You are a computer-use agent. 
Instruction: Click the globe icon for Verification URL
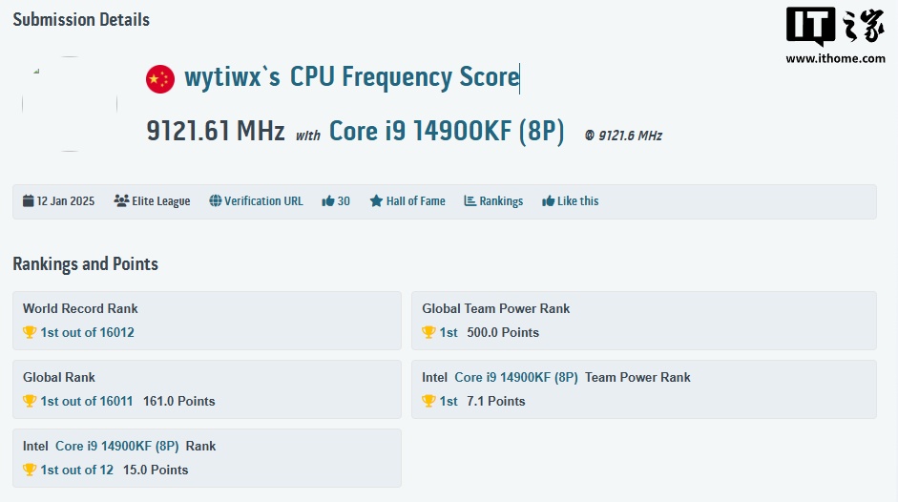click(216, 200)
